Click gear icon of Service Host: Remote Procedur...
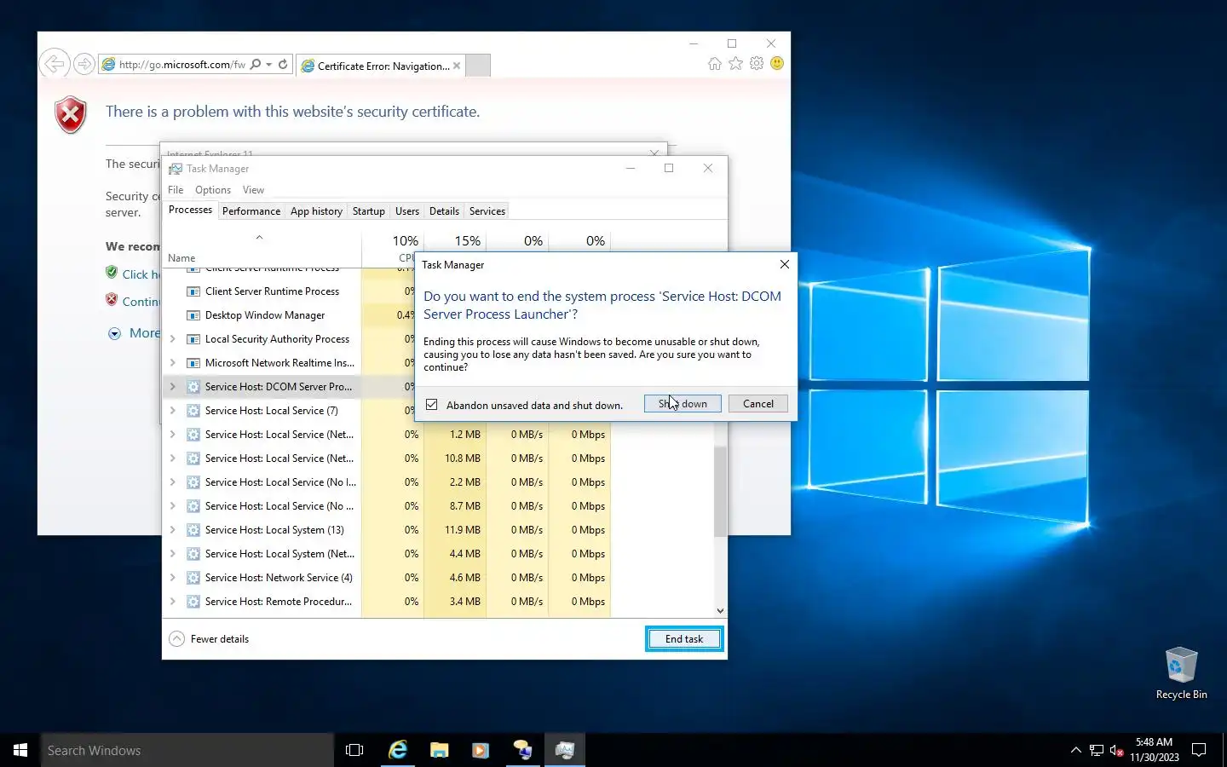 [x=193, y=602]
